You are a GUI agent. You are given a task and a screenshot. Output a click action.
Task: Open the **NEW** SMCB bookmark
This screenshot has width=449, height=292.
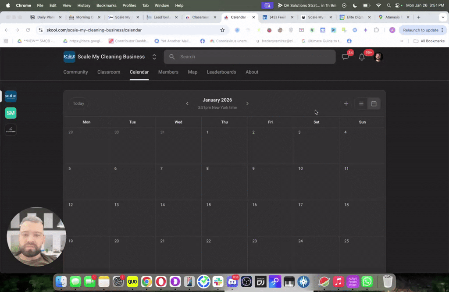click(x=37, y=41)
